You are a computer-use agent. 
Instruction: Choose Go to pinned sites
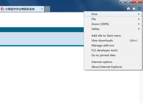tap(113, 55)
